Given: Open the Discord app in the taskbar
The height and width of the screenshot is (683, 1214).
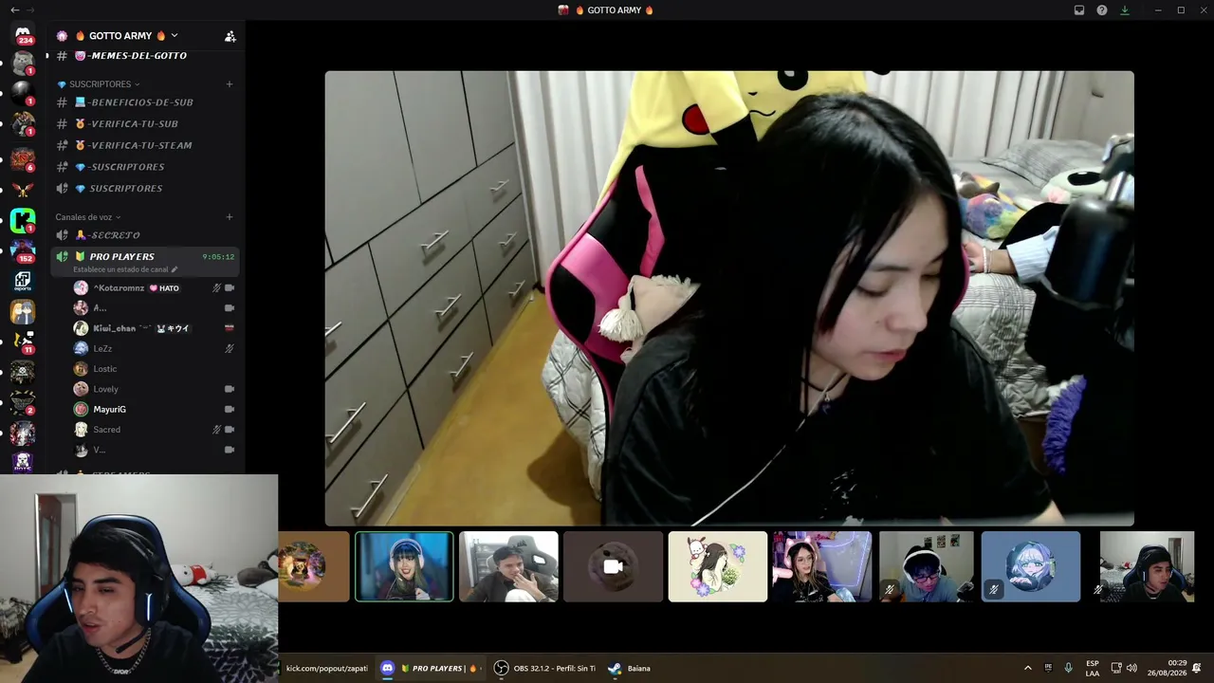Looking at the screenshot, I should pyautogui.click(x=432, y=669).
